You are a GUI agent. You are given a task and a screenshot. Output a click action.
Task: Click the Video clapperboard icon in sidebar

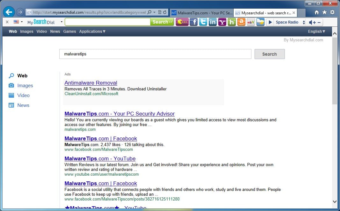(11, 95)
